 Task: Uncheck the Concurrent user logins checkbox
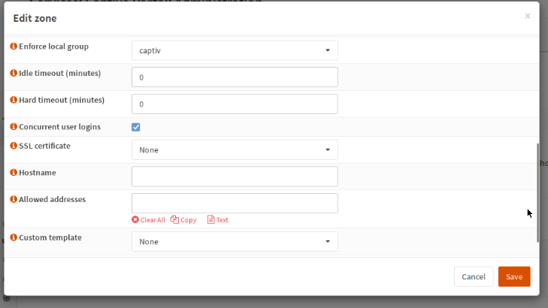[x=136, y=127]
